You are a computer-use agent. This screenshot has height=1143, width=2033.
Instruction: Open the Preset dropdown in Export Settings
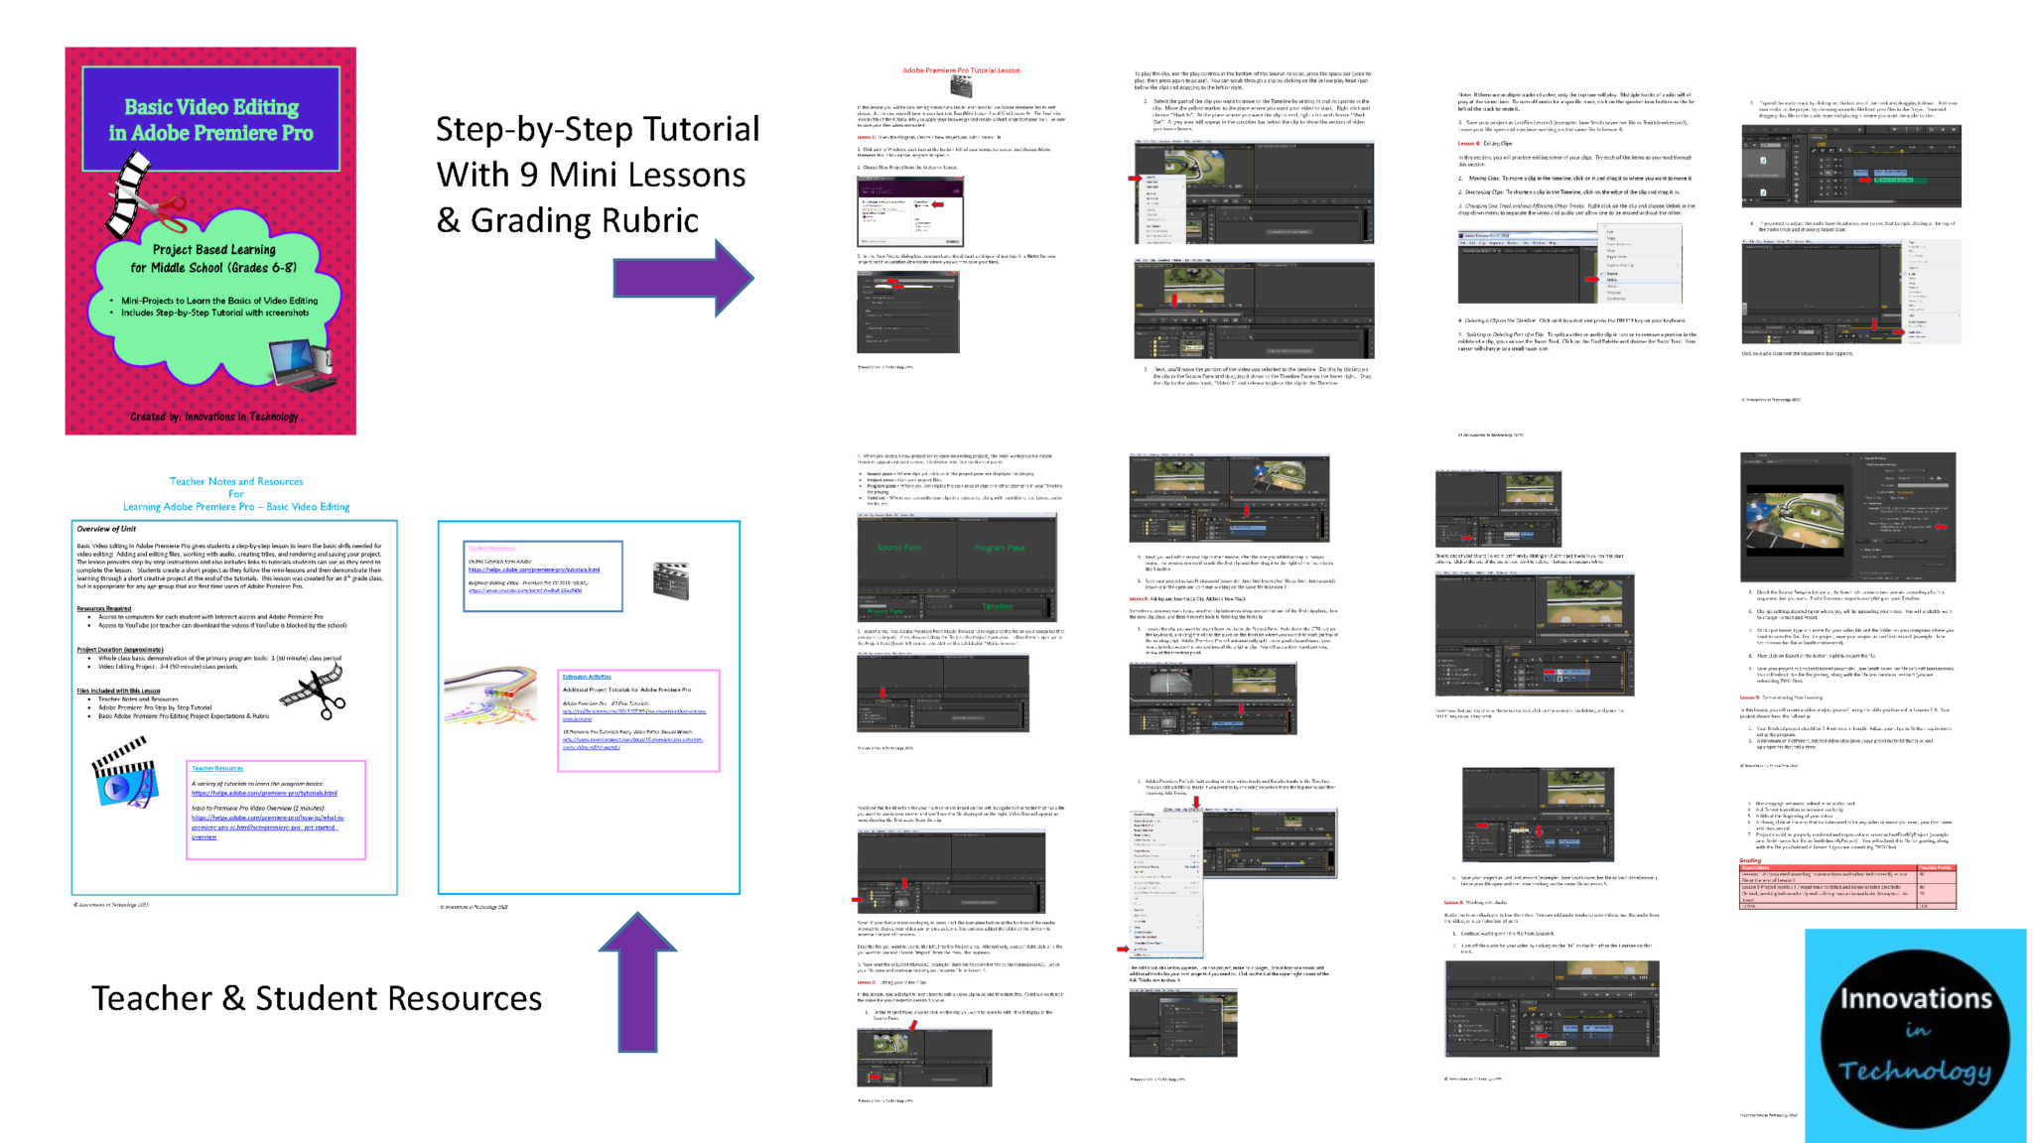tap(1912, 478)
